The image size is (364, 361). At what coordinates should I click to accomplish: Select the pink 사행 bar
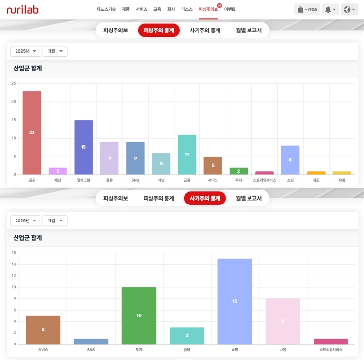tap(283, 321)
